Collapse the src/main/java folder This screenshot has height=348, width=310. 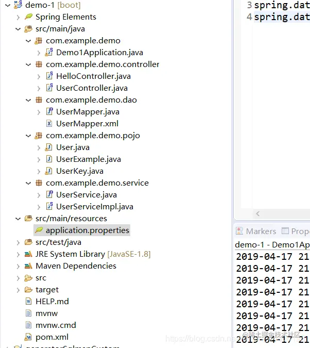[x=18, y=29]
